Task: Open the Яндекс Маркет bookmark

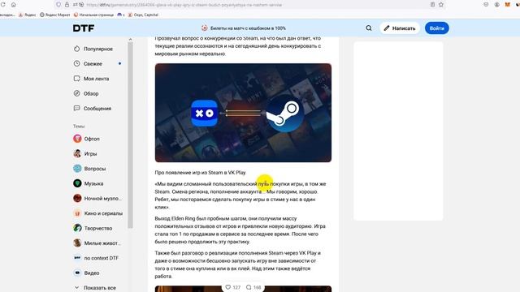Action: 55,15
